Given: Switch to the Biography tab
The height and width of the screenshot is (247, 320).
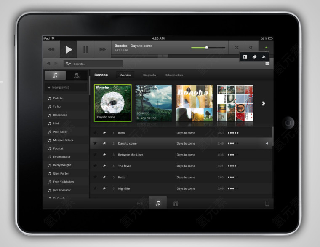Looking at the screenshot, I should point(149,75).
